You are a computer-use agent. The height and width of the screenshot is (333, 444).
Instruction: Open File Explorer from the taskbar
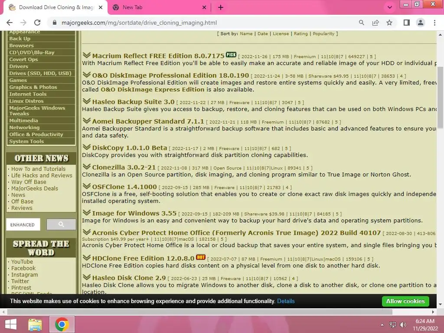point(35,324)
